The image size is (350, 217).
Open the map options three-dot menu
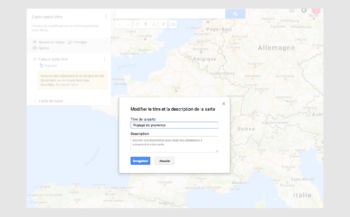106,16
